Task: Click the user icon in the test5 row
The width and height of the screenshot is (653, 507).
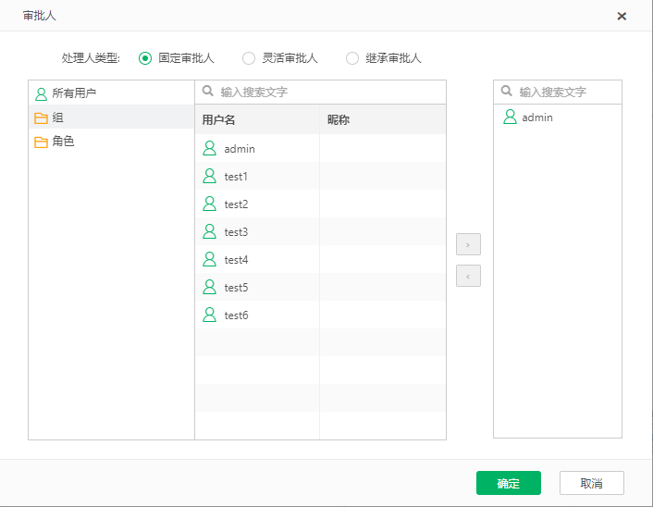Action: coord(209,288)
